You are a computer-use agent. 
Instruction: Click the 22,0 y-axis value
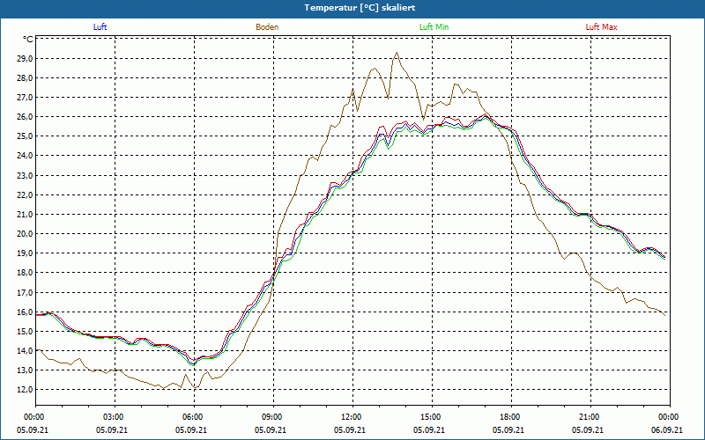tap(25, 194)
